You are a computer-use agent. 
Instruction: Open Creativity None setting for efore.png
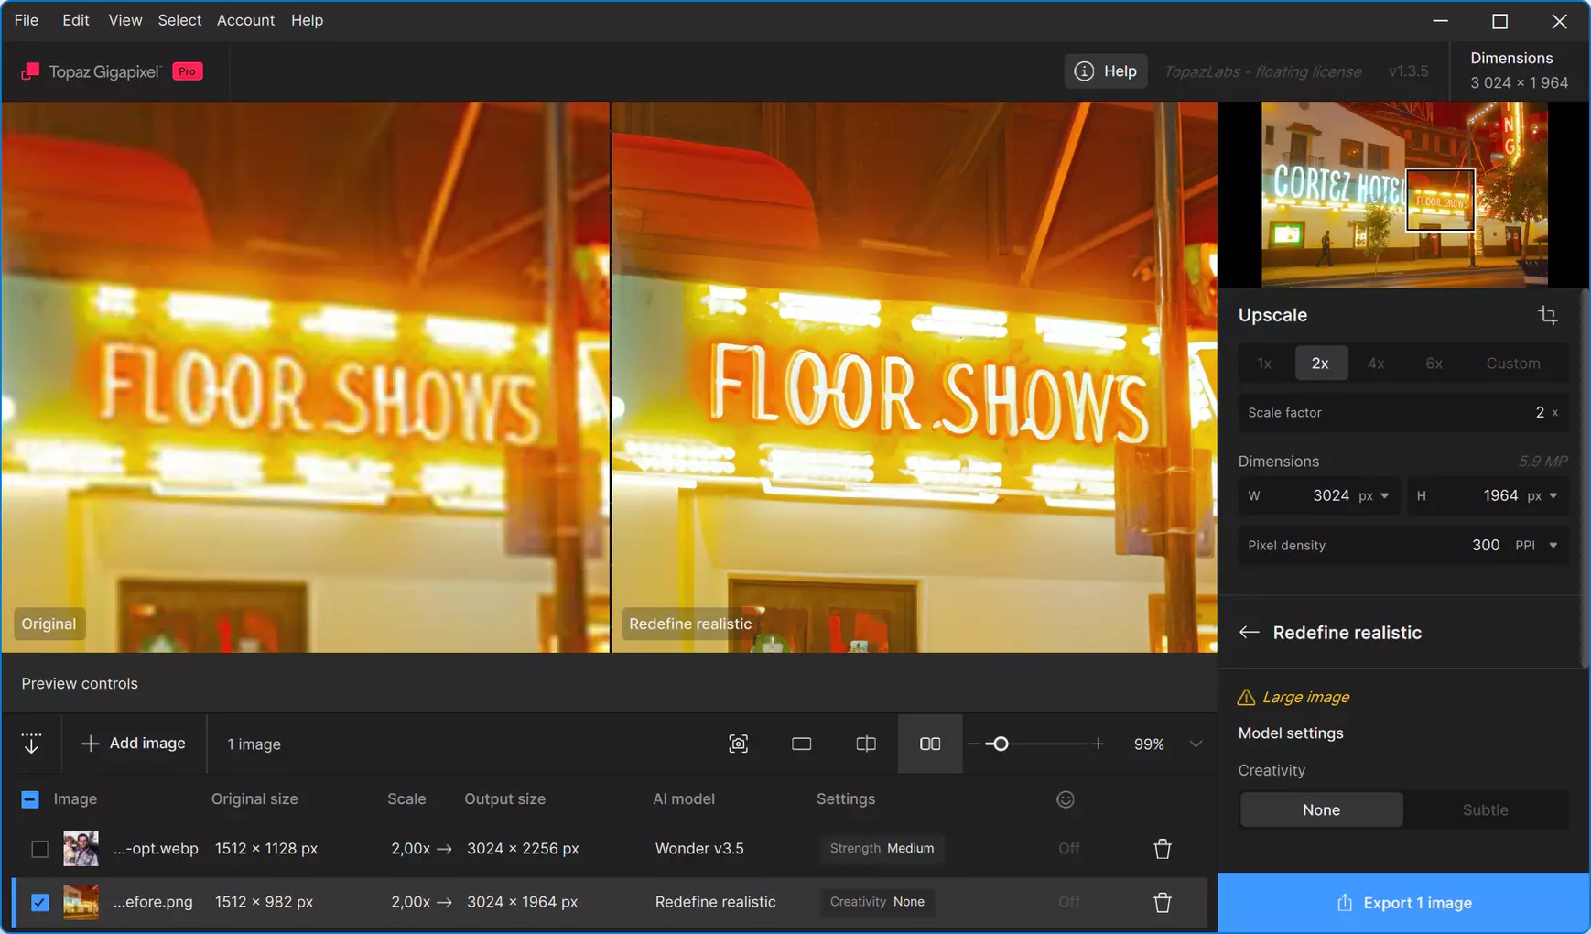877,902
